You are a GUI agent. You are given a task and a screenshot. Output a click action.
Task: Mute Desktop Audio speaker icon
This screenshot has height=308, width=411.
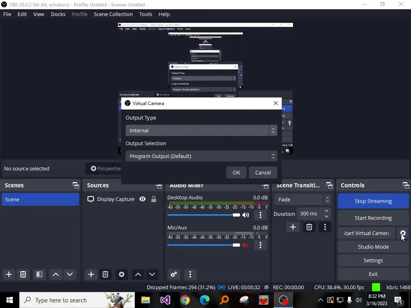point(246,215)
